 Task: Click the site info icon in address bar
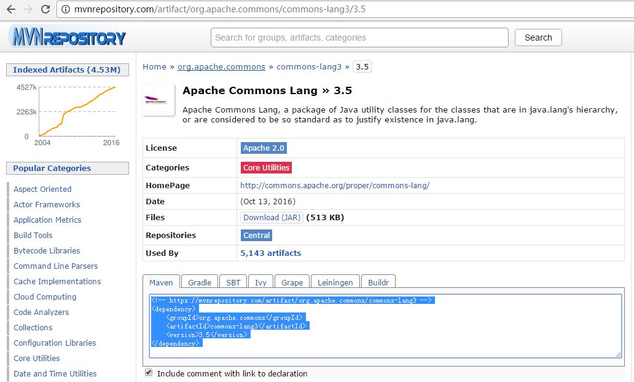coord(65,9)
